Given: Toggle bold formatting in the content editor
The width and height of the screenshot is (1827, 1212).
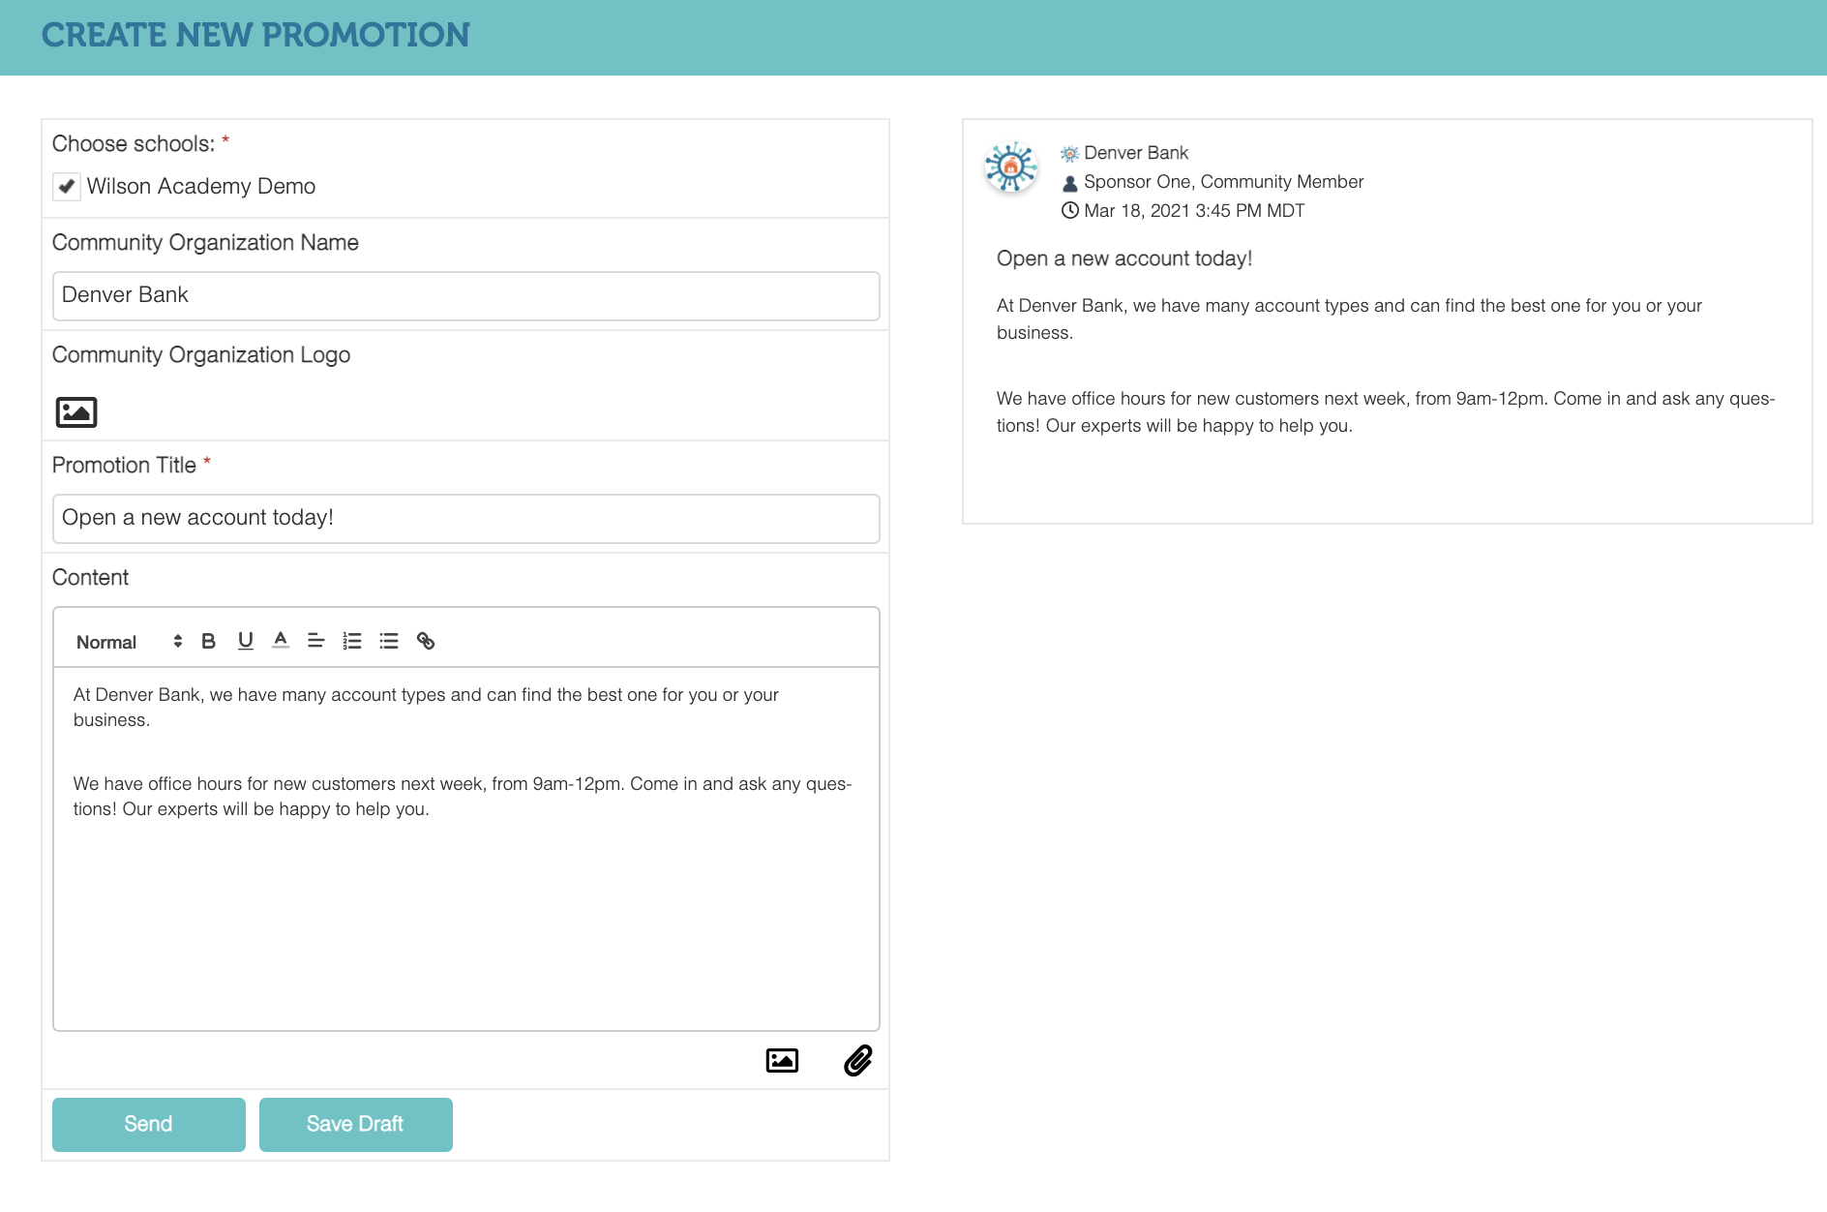Looking at the screenshot, I should (x=208, y=641).
